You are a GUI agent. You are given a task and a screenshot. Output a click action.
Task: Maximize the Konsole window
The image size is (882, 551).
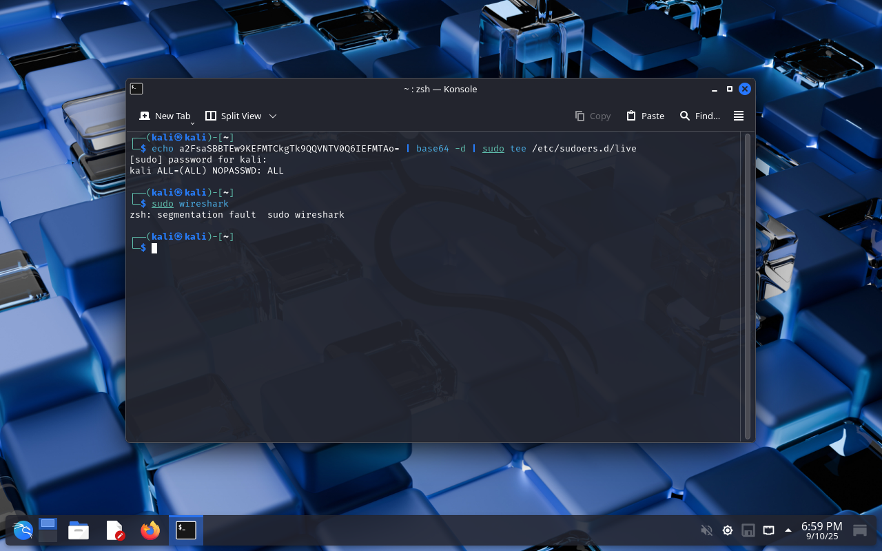pyautogui.click(x=730, y=89)
